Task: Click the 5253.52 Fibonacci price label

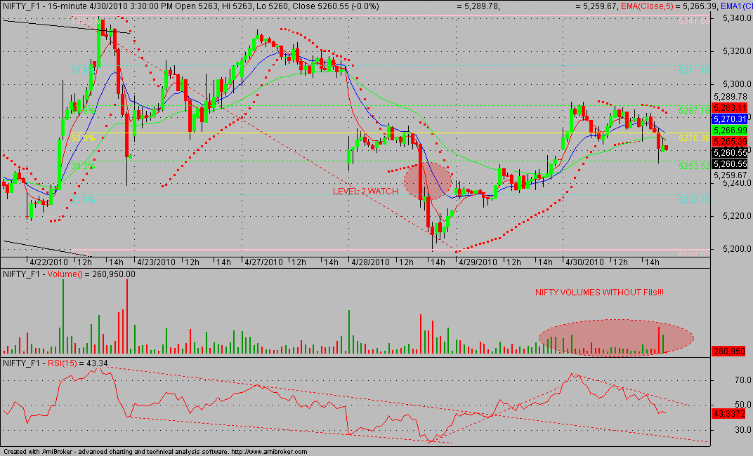Action: (x=694, y=166)
